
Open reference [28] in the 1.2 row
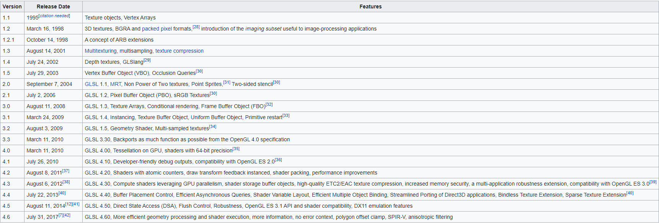point(196,27)
